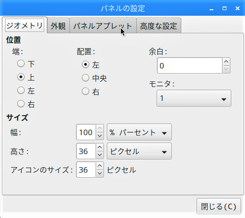Increase the アイコンのサイズ value arrow
Image resolution: width=245 pixels, height=218 pixels.
(99, 166)
